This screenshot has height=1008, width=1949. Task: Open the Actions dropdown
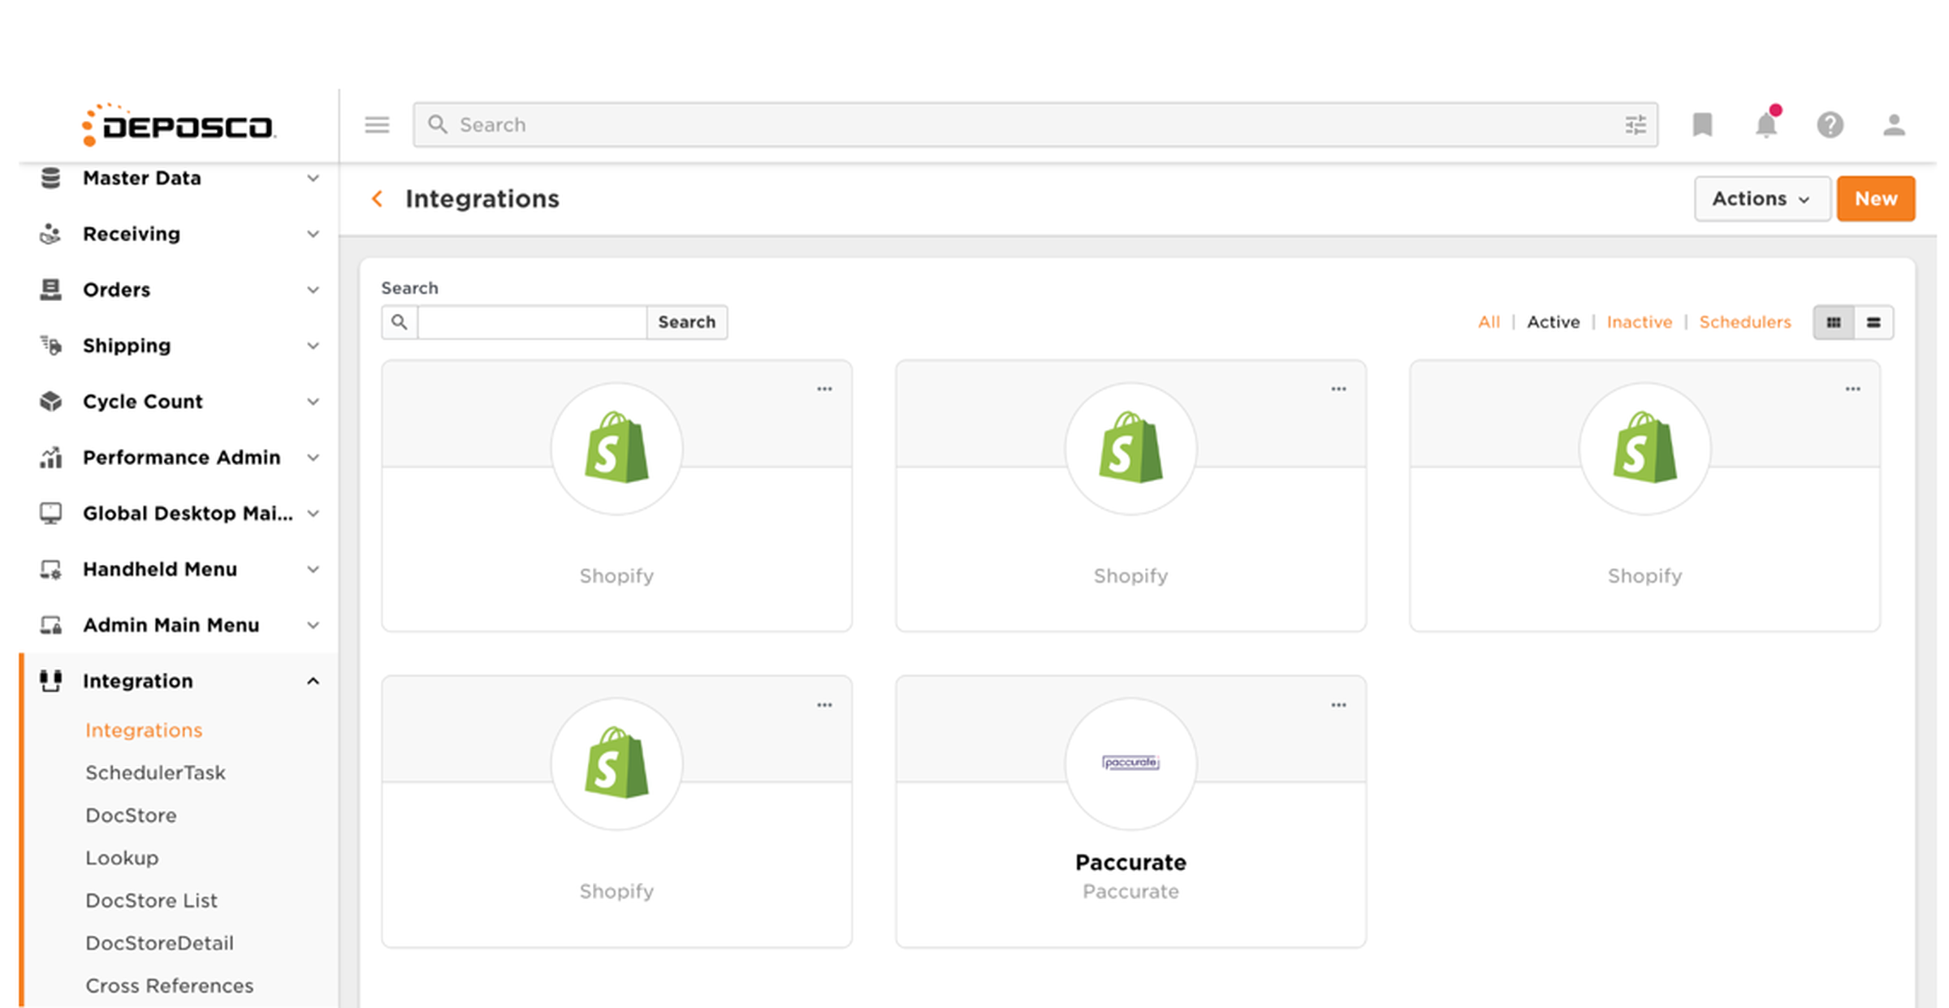tap(1761, 199)
